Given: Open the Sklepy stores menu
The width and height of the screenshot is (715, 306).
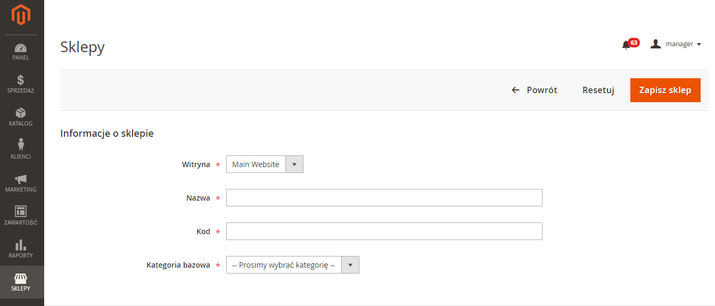Looking at the screenshot, I should tap(21, 283).
